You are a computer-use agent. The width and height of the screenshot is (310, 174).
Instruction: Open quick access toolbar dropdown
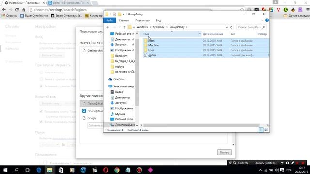click(124, 14)
